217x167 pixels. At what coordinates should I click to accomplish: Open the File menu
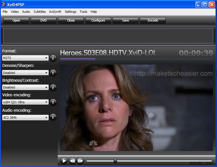pos(5,12)
